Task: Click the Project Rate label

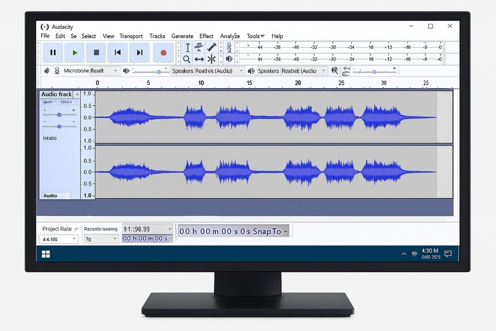Action: coord(57,229)
